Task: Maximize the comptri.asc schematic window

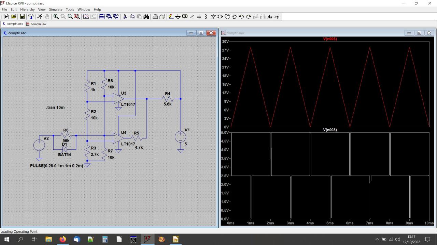Action: pyautogui.click(x=201, y=33)
